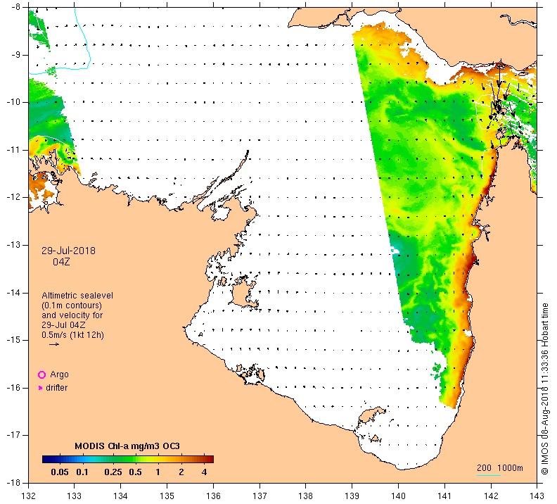The height and width of the screenshot is (504, 557).
Task: Click the '29-Jul 04Z' velocity date text
Action: tap(63, 325)
